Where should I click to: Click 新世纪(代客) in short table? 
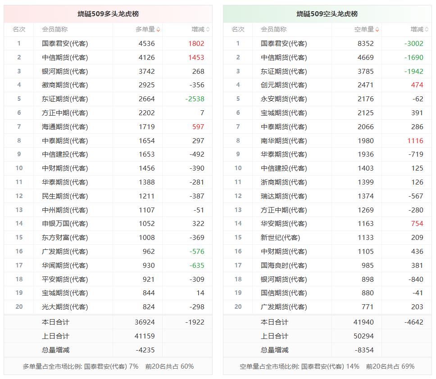click(x=280, y=238)
